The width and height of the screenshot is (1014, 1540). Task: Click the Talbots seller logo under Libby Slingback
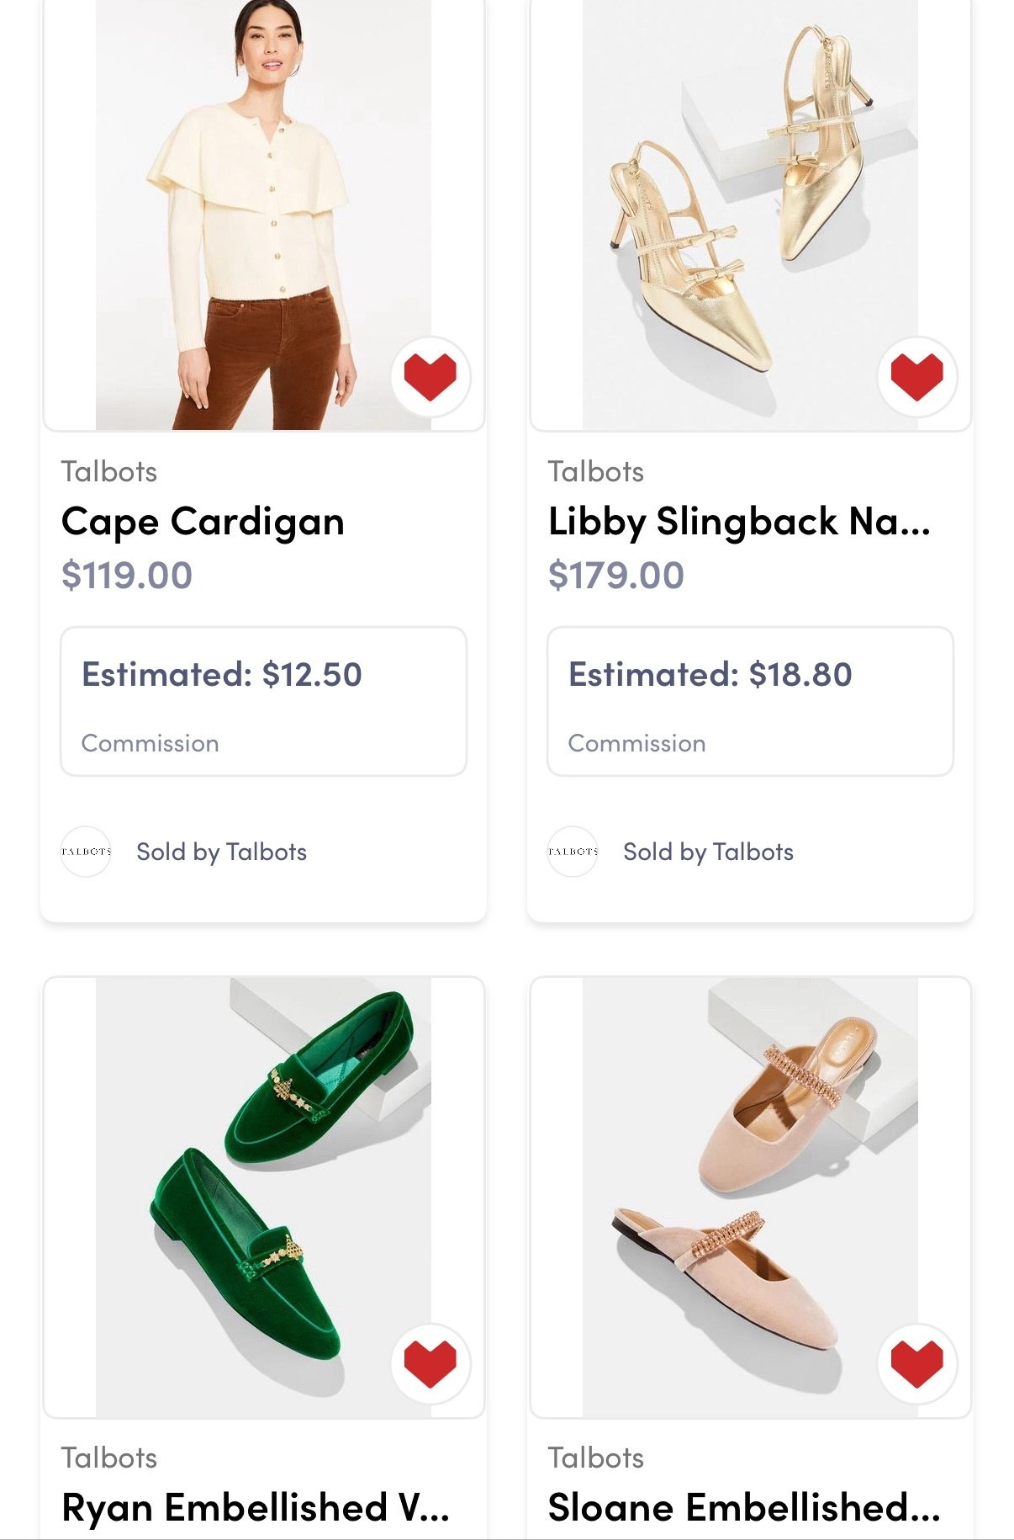(573, 852)
